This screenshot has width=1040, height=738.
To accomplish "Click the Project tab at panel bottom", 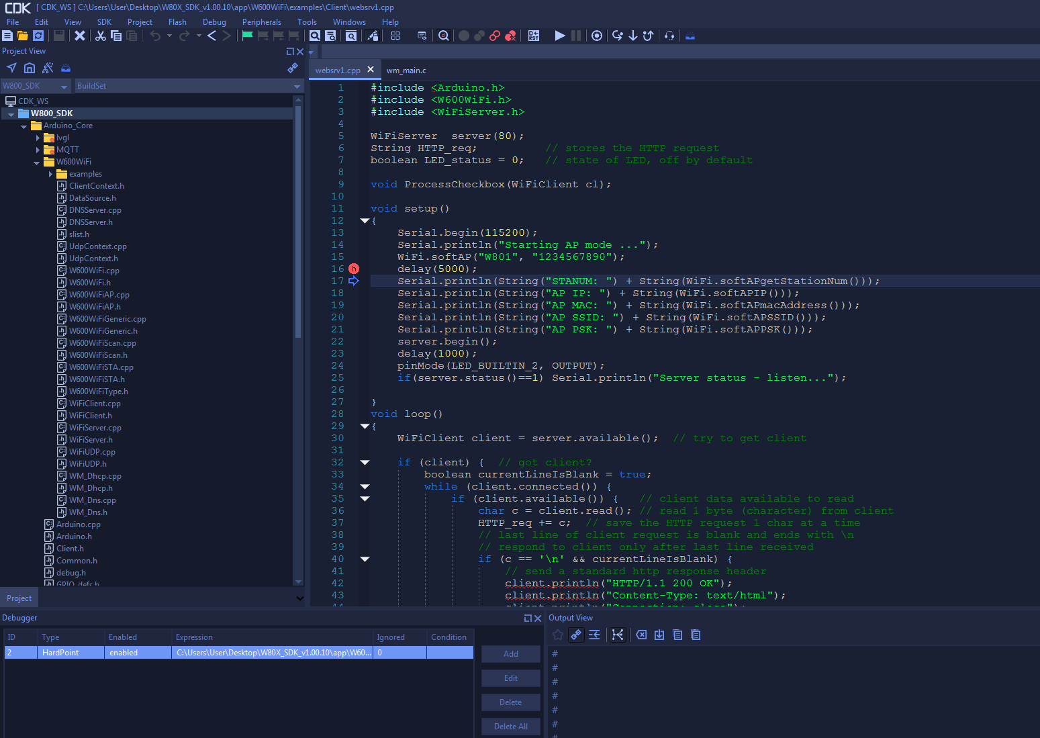I will tap(19, 598).
